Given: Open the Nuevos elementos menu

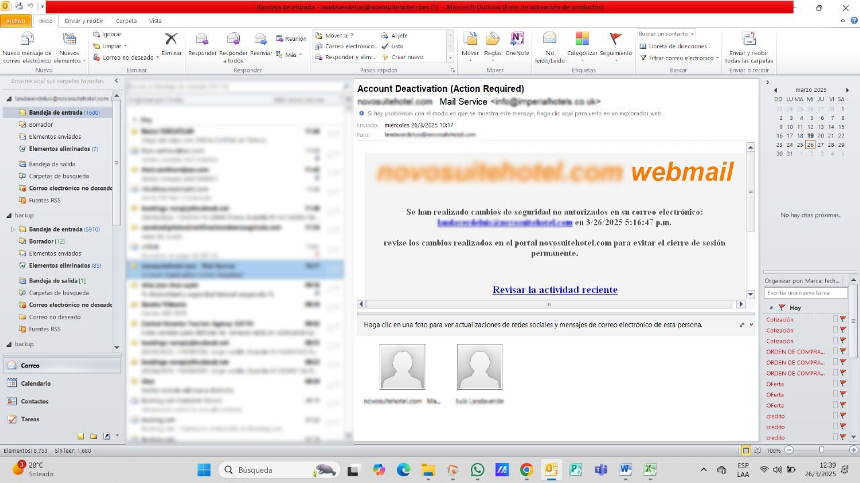Looking at the screenshot, I should click(x=69, y=48).
